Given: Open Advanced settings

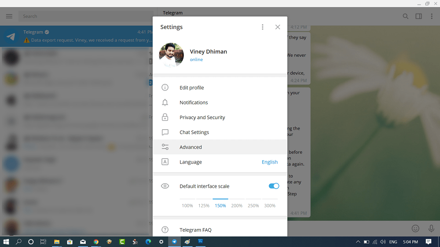Looking at the screenshot, I should 220,147.
